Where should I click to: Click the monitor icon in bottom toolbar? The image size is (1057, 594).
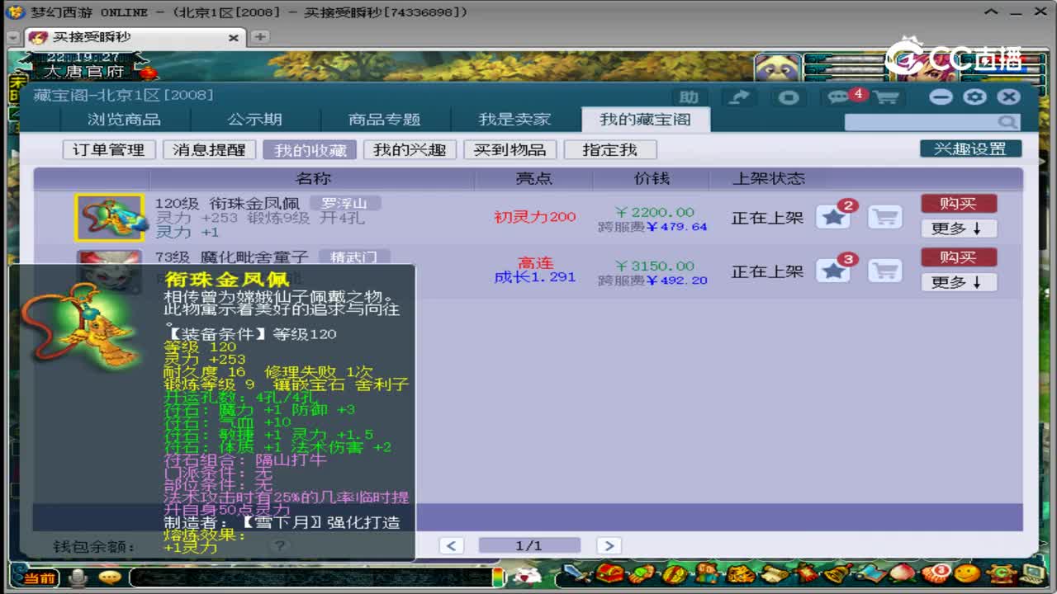coord(1032,573)
